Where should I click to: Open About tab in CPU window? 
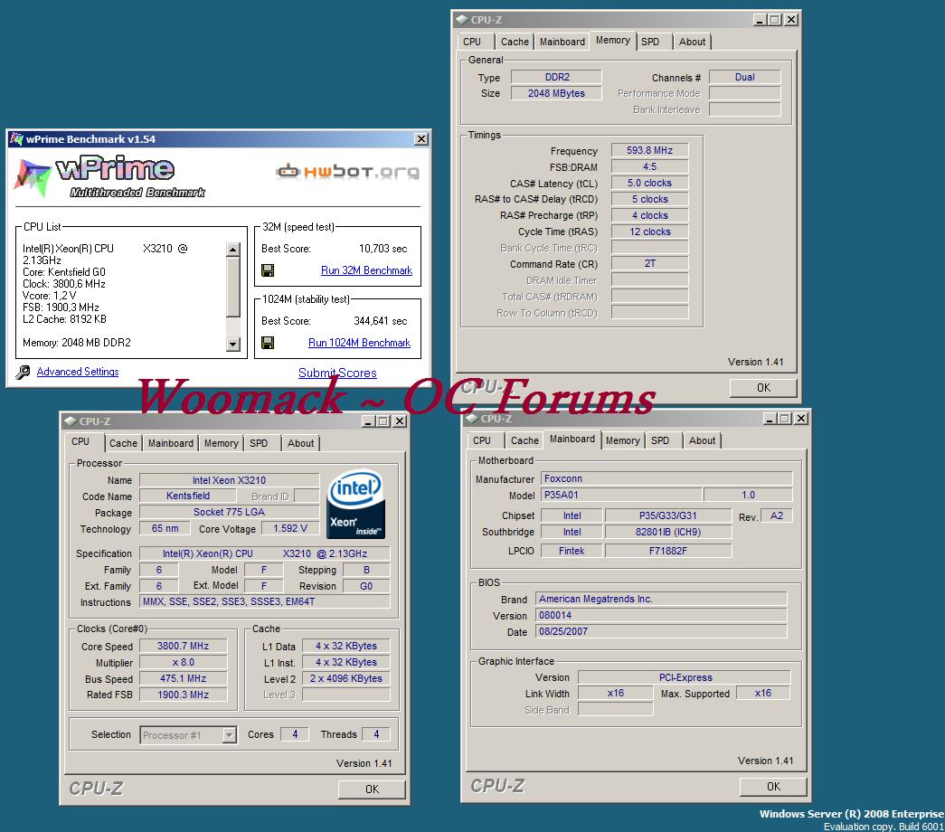[300, 443]
